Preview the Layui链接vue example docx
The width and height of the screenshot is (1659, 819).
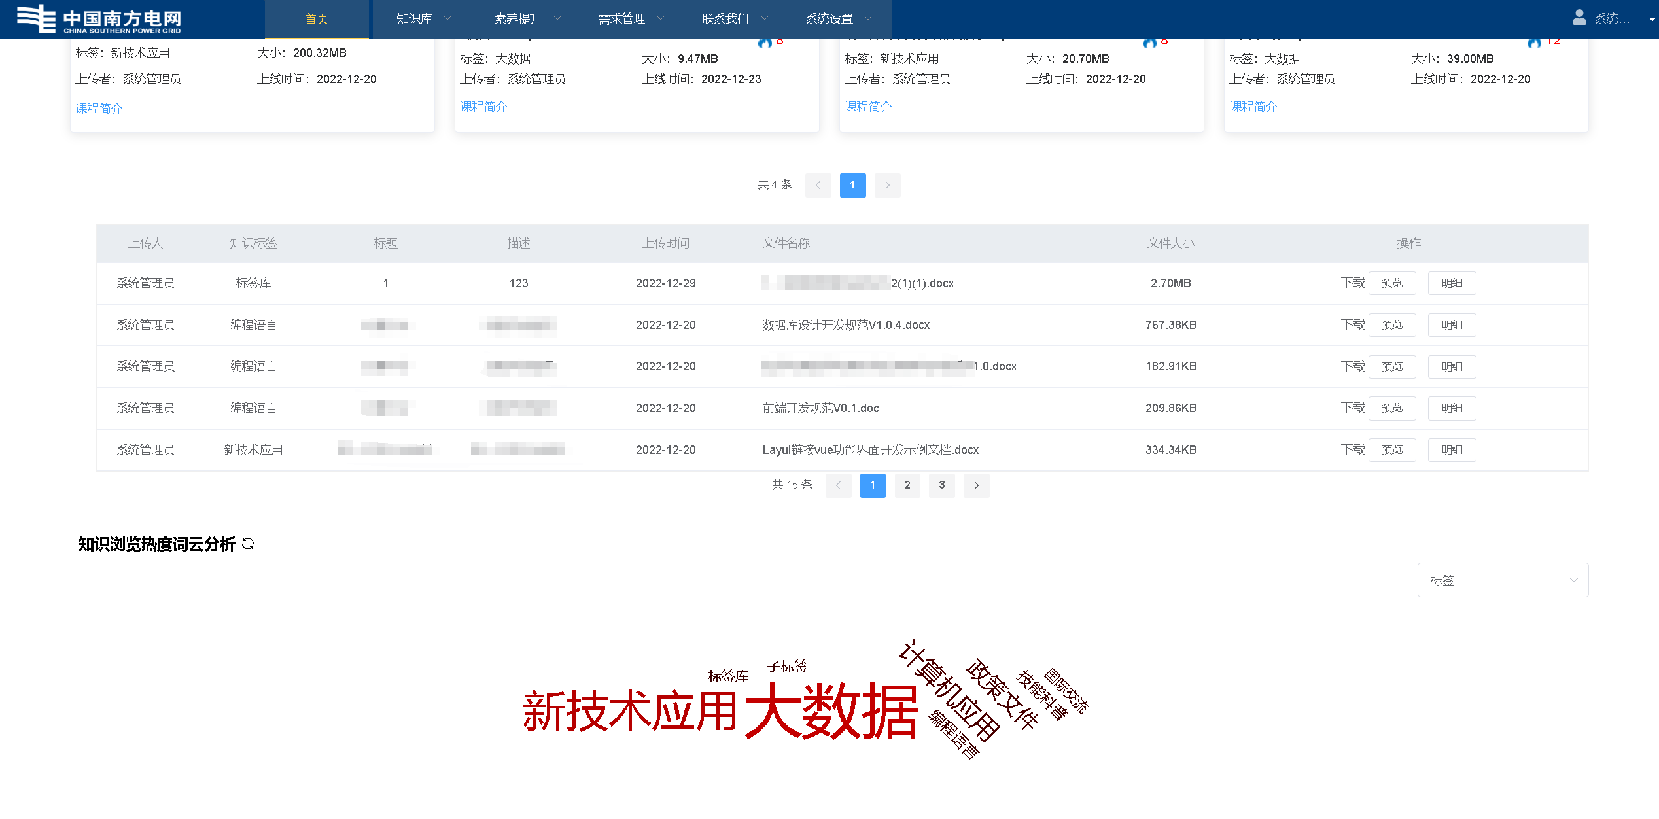1392,450
